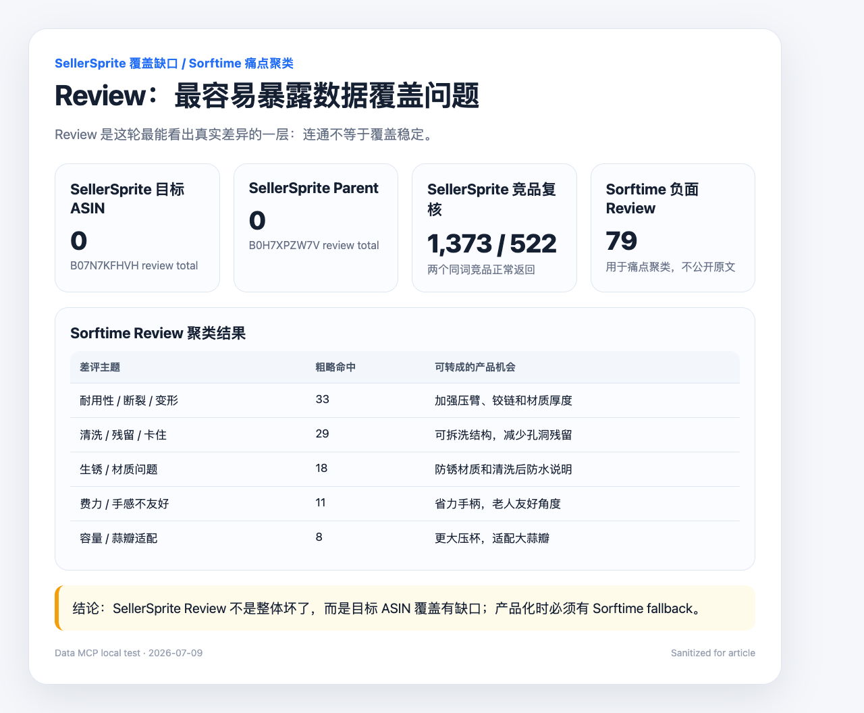
Task: Click the hit count '11'
Action: pos(321,502)
